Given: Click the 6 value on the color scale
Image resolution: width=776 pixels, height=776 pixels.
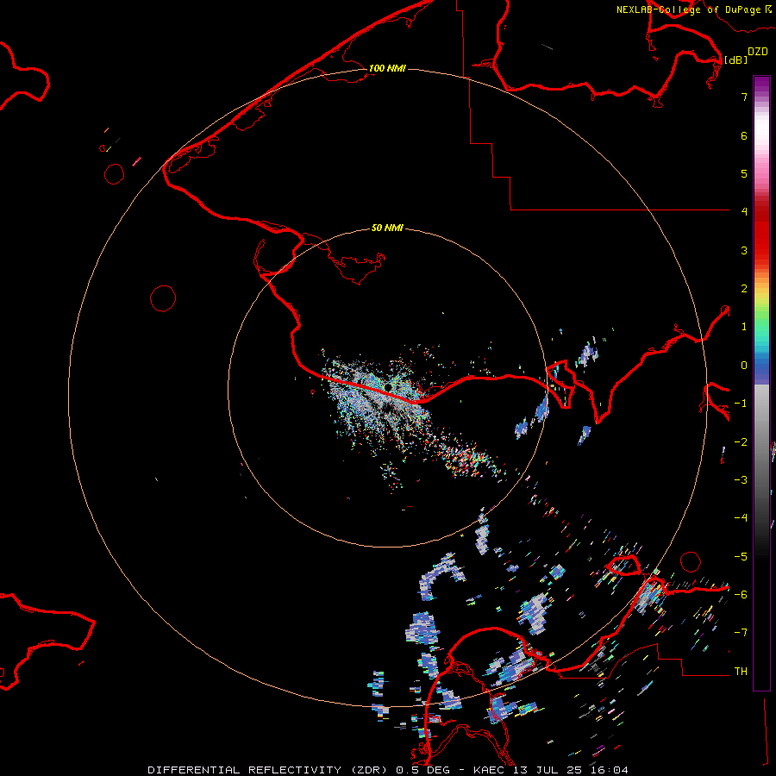Looking at the screenshot, I should (x=744, y=135).
